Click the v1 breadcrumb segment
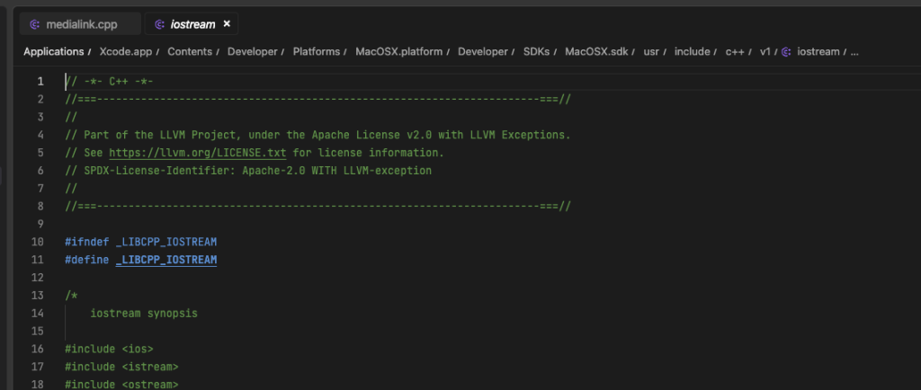921x390 pixels. 765,51
